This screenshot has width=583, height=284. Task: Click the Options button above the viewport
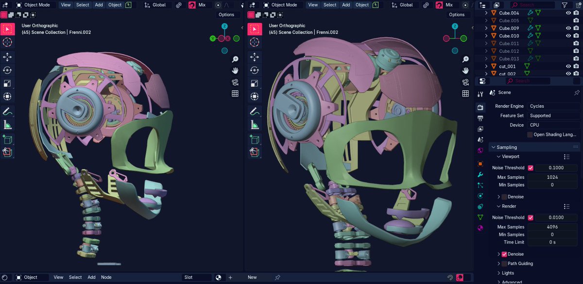[x=228, y=15]
